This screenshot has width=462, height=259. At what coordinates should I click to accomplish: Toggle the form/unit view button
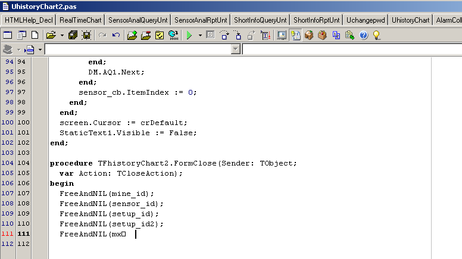coord(295,35)
